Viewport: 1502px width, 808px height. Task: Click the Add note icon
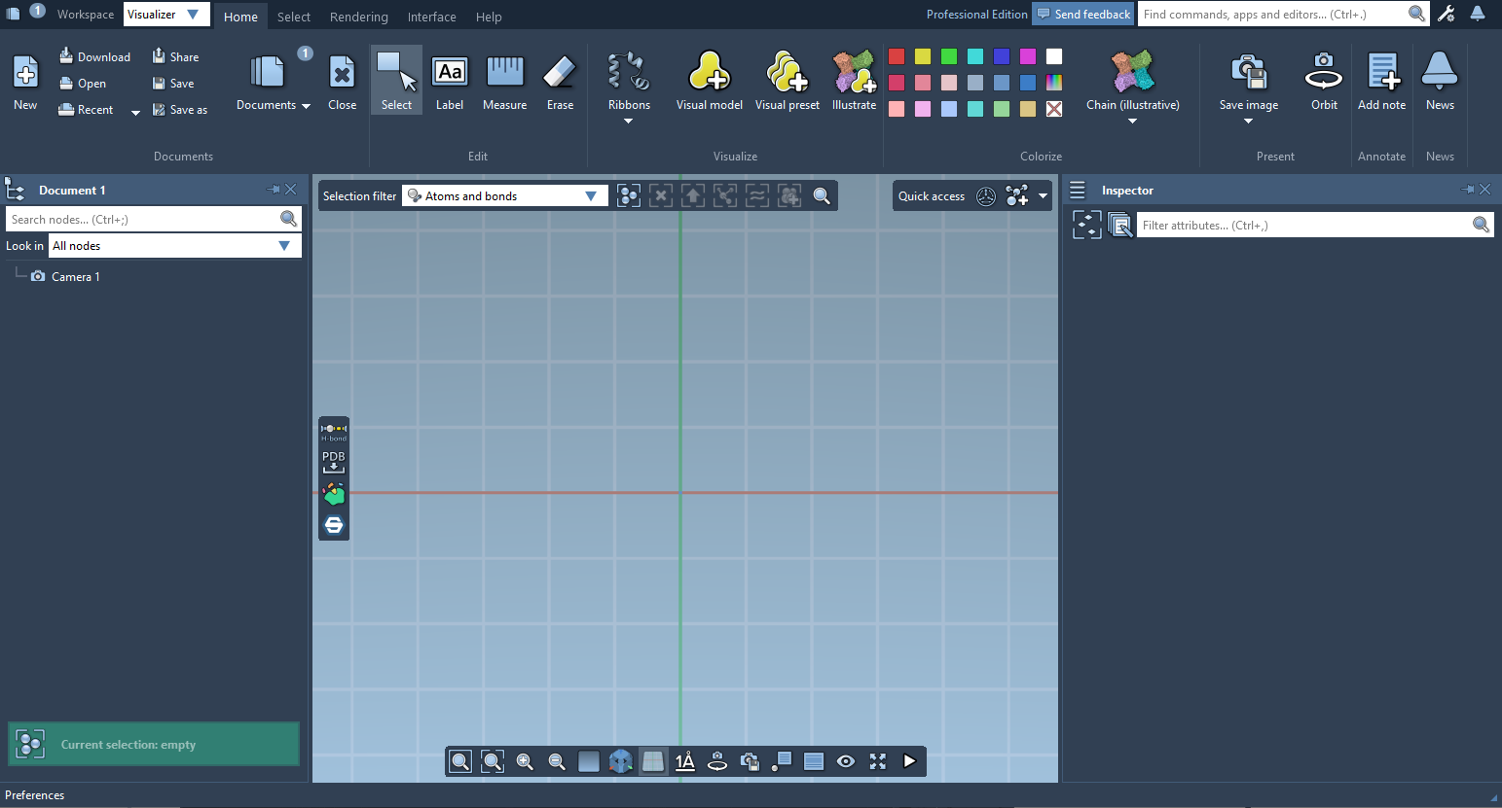click(1381, 81)
